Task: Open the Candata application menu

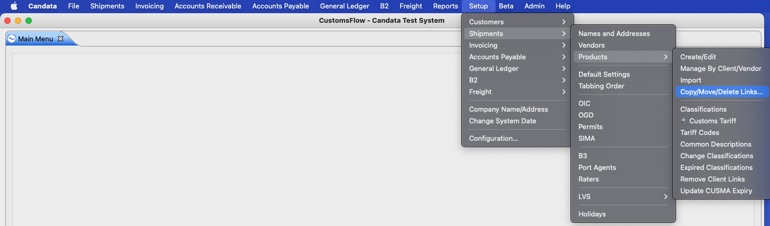Action: (x=42, y=6)
